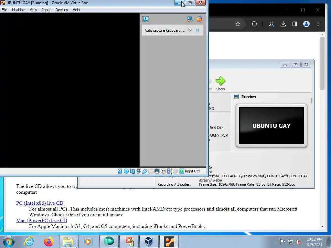
Task: Click the network tray icon
Action: pyautogui.click(x=291, y=242)
